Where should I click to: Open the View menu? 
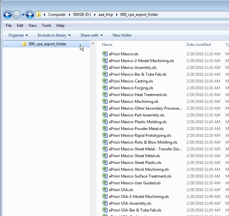click(32, 26)
